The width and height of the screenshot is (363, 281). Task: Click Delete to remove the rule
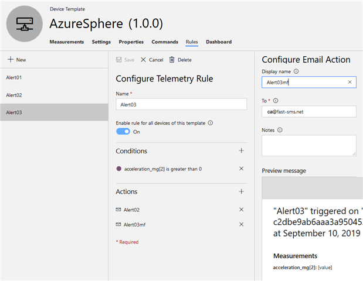tap(181, 60)
